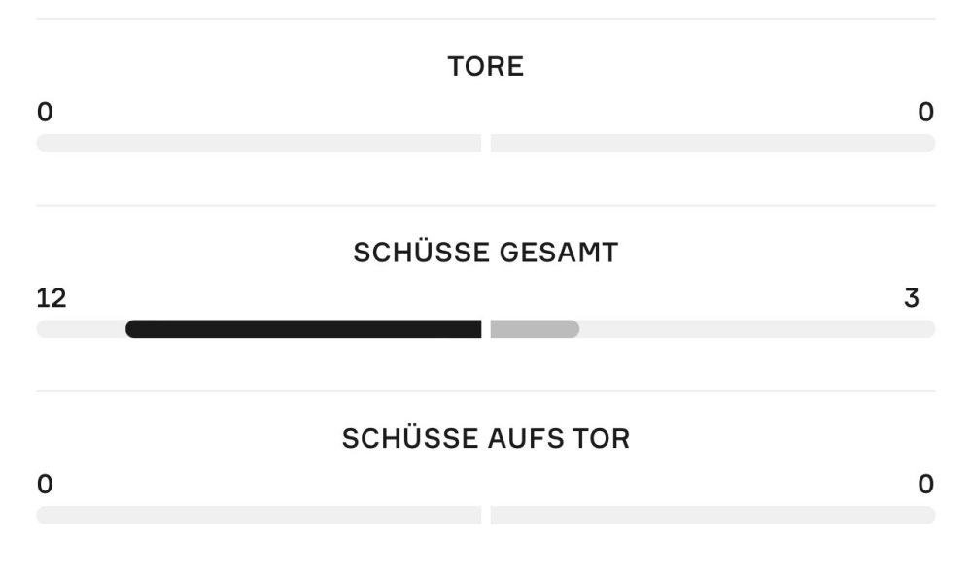Click the left empty TORE bar
This screenshot has height=575, width=972.
259,144
